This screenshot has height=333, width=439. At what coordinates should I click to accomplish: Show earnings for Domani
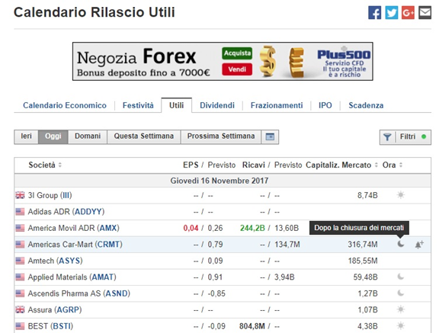pyautogui.click(x=88, y=136)
